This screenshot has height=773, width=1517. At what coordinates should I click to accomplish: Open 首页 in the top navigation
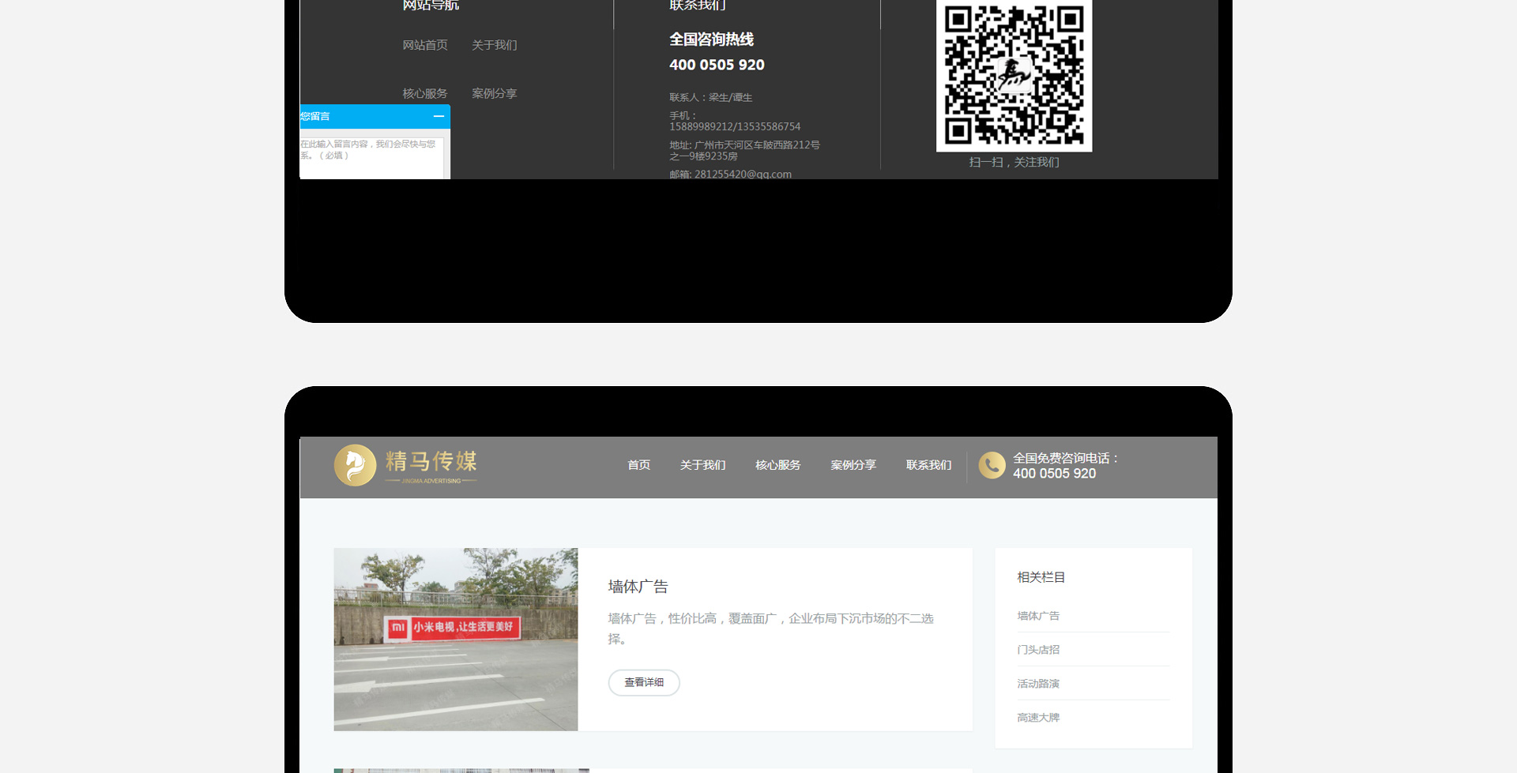pos(638,465)
